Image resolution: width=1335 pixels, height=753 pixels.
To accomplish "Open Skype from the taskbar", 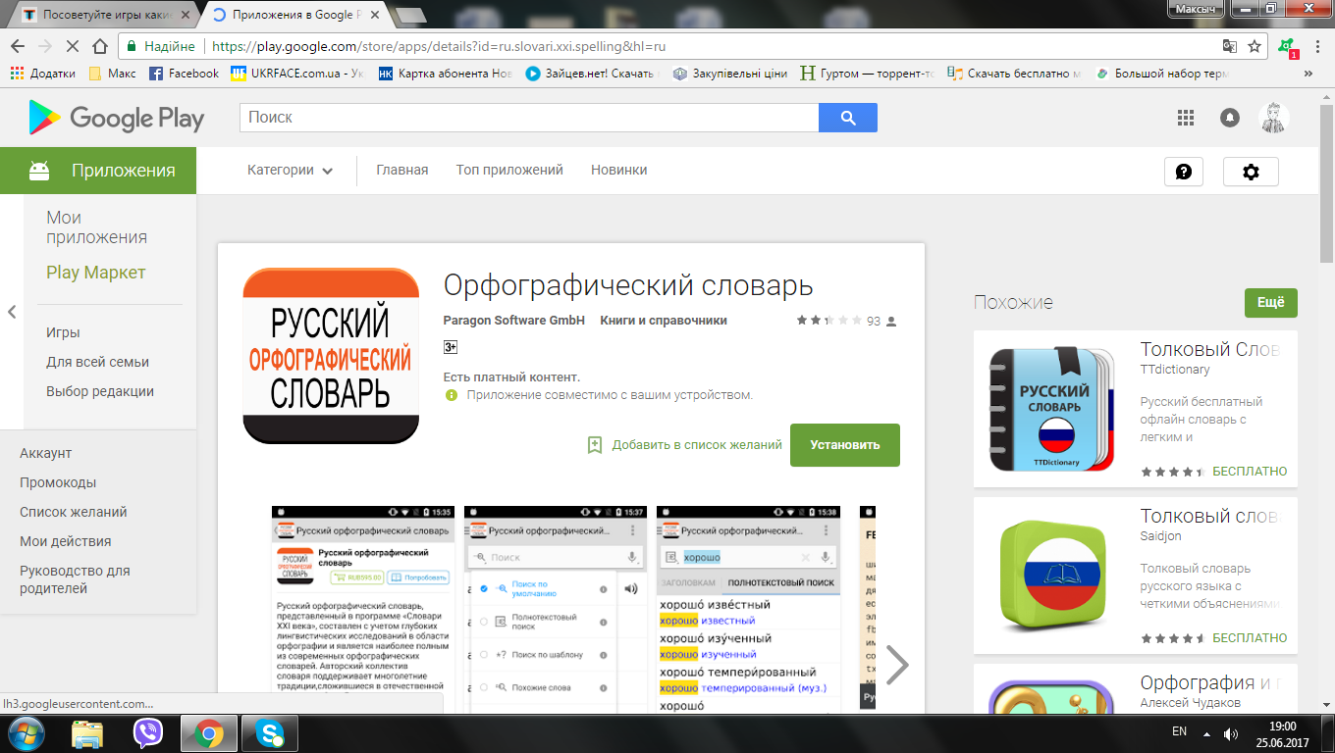I will coord(269,732).
